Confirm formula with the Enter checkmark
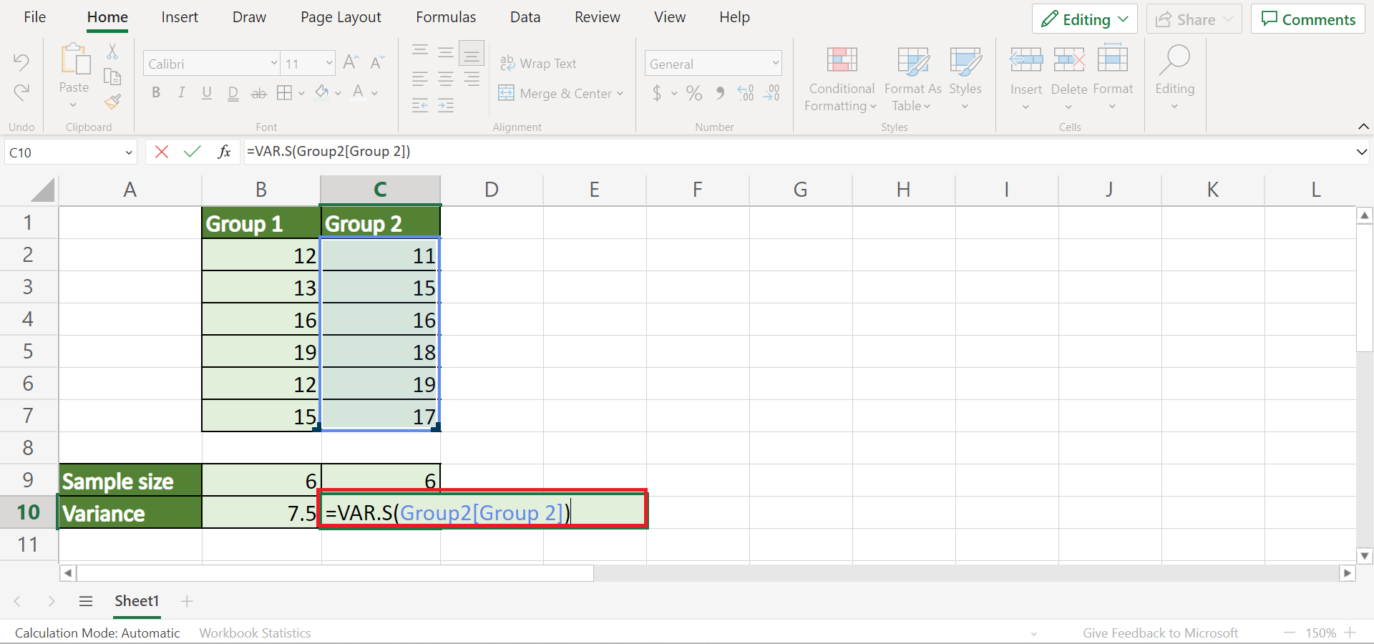1374x644 pixels. point(192,152)
